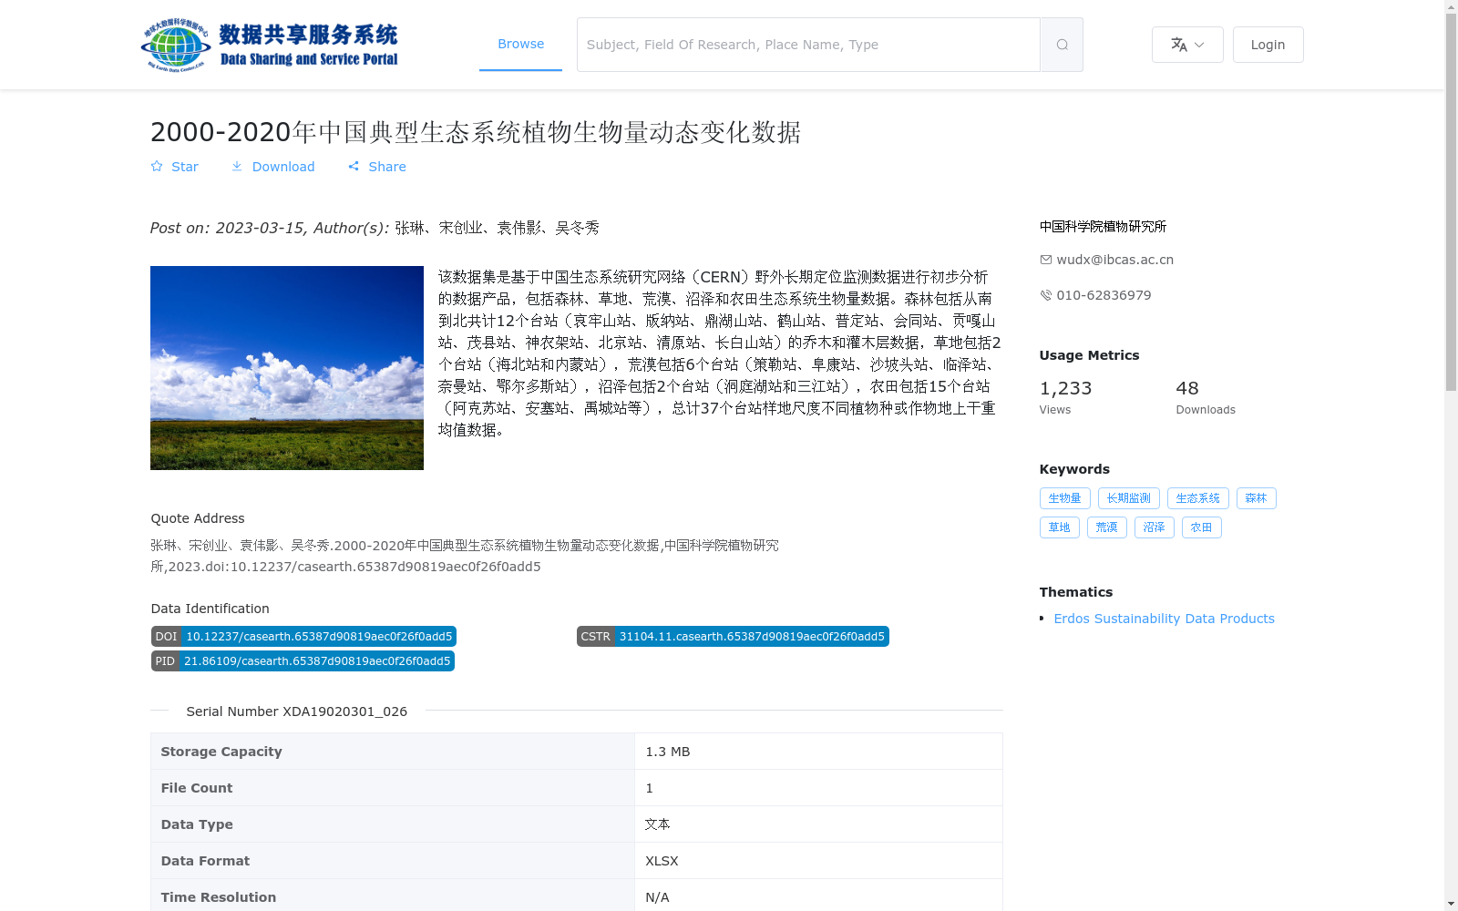Click the Share link text
The image size is (1458, 911).
click(x=387, y=167)
